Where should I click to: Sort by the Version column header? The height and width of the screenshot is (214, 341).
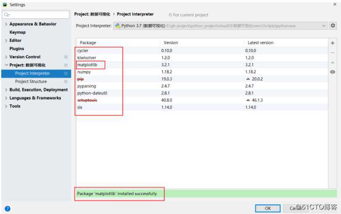click(202, 43)
